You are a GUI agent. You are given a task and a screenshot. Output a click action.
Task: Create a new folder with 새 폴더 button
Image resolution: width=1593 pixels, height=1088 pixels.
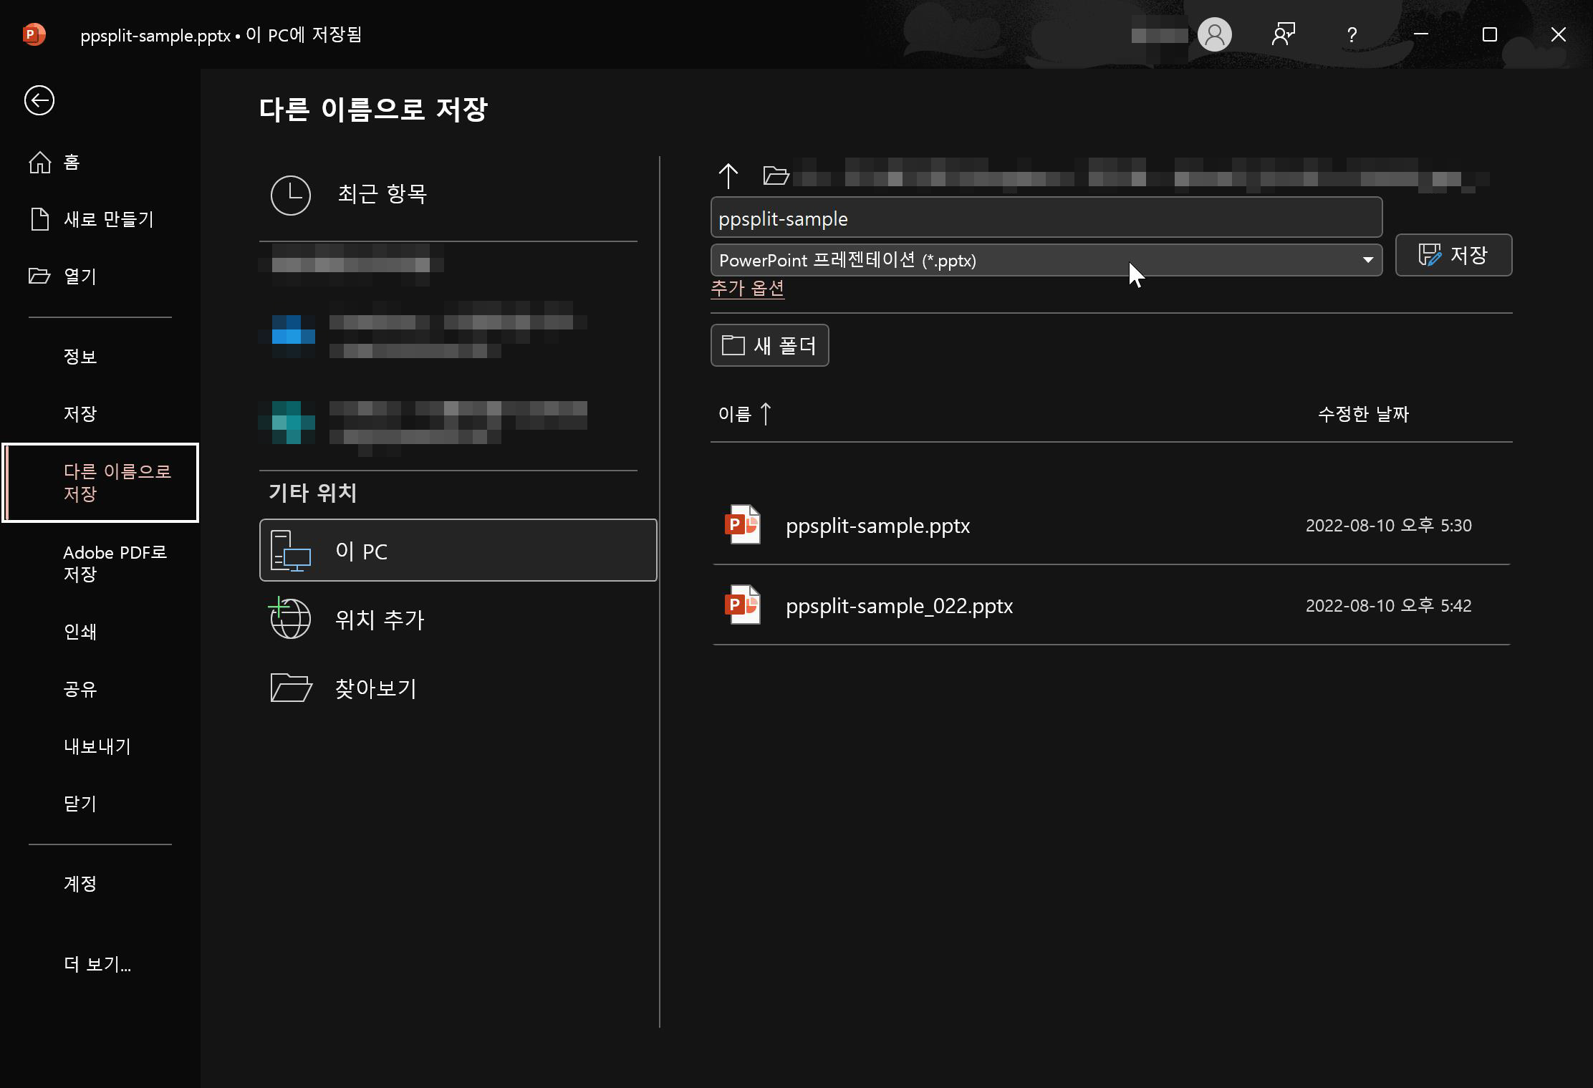pyautogui.click(x=769, y=345)
